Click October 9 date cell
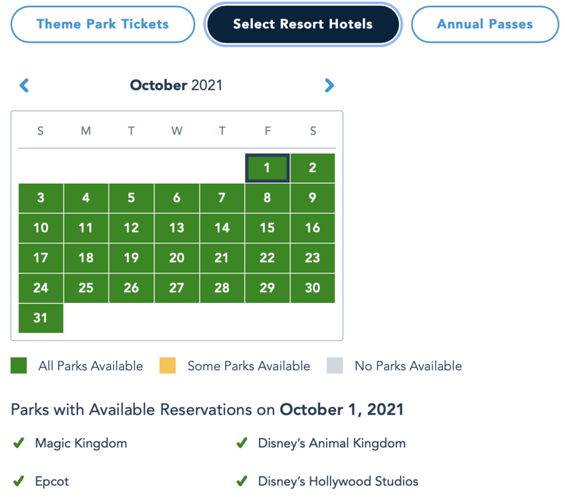 (x=313, y=198)
